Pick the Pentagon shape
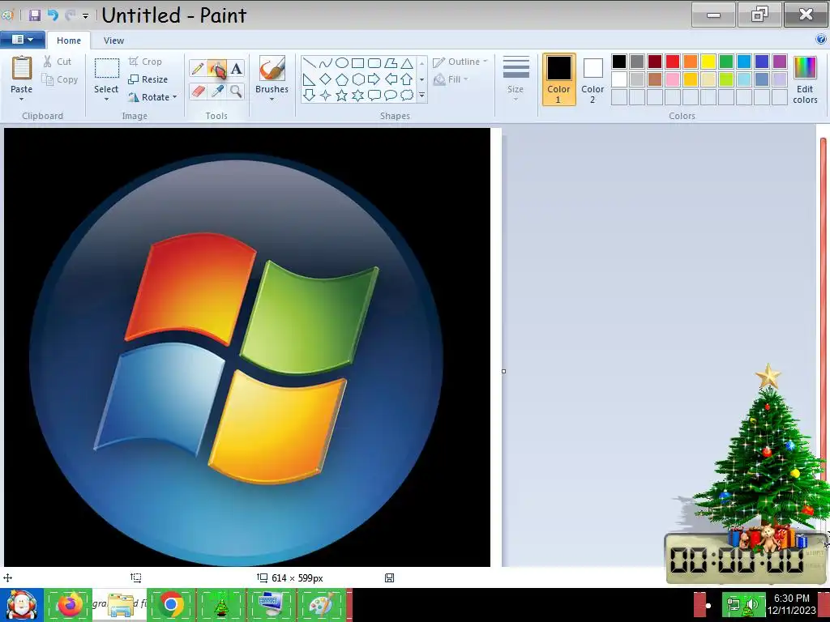830x622 pixels. pos(342,79)
